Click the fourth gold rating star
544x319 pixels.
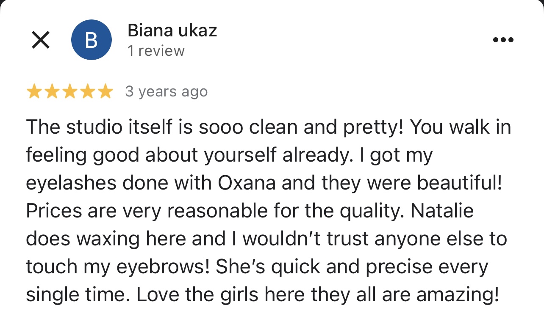point(88,92)
